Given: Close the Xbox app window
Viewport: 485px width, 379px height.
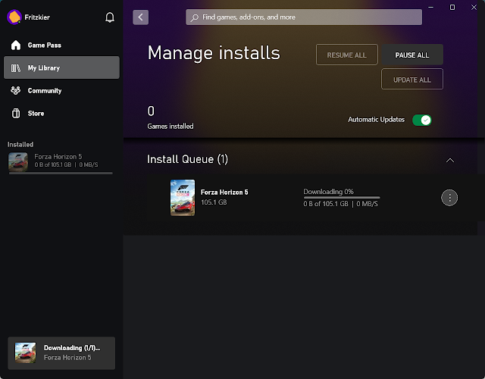Looking at the screenshot, I should [474, 7].
